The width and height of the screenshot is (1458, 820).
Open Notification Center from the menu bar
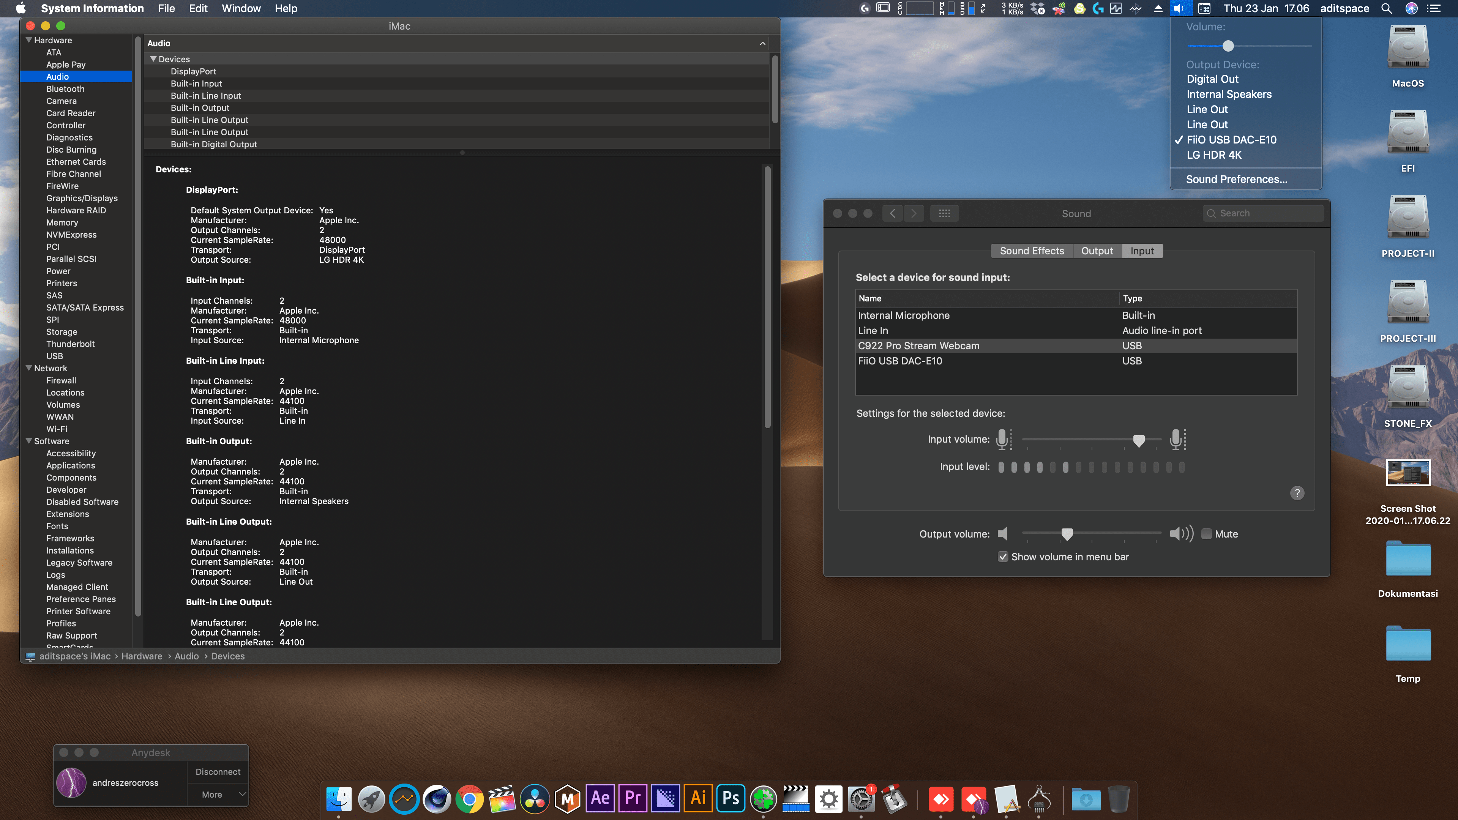[1433, 8]
